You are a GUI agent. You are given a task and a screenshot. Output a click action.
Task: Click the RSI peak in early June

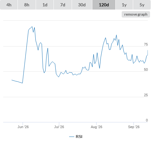[x=32, y=26]
